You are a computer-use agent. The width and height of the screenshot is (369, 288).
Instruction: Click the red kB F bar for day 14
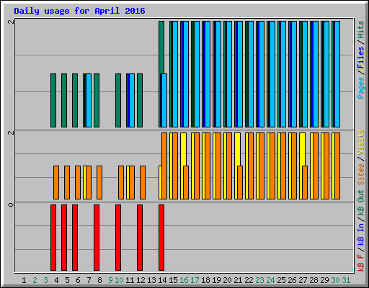point(161,238)
